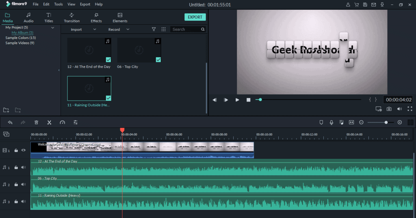Click the download icon in title bar

[x=382, y=4]
